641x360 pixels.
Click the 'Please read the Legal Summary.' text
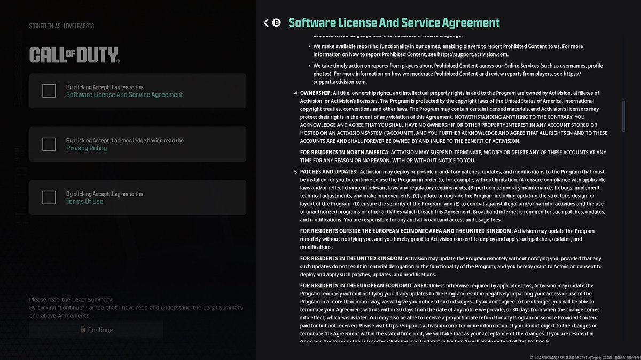coord(71,300)
